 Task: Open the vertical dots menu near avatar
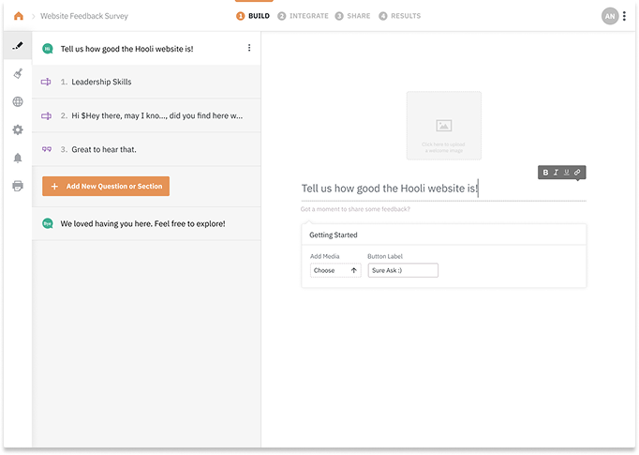[x=625, y=16]
